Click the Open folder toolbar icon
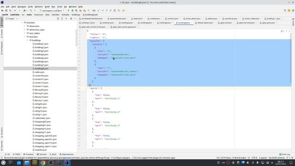 [2, 11]
